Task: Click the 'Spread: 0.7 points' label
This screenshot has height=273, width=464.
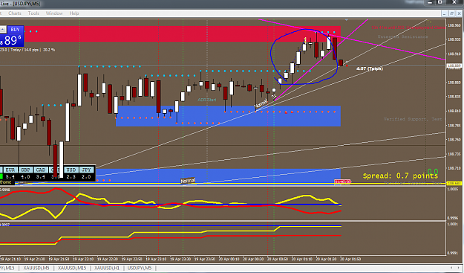Action: click(400, 176)
